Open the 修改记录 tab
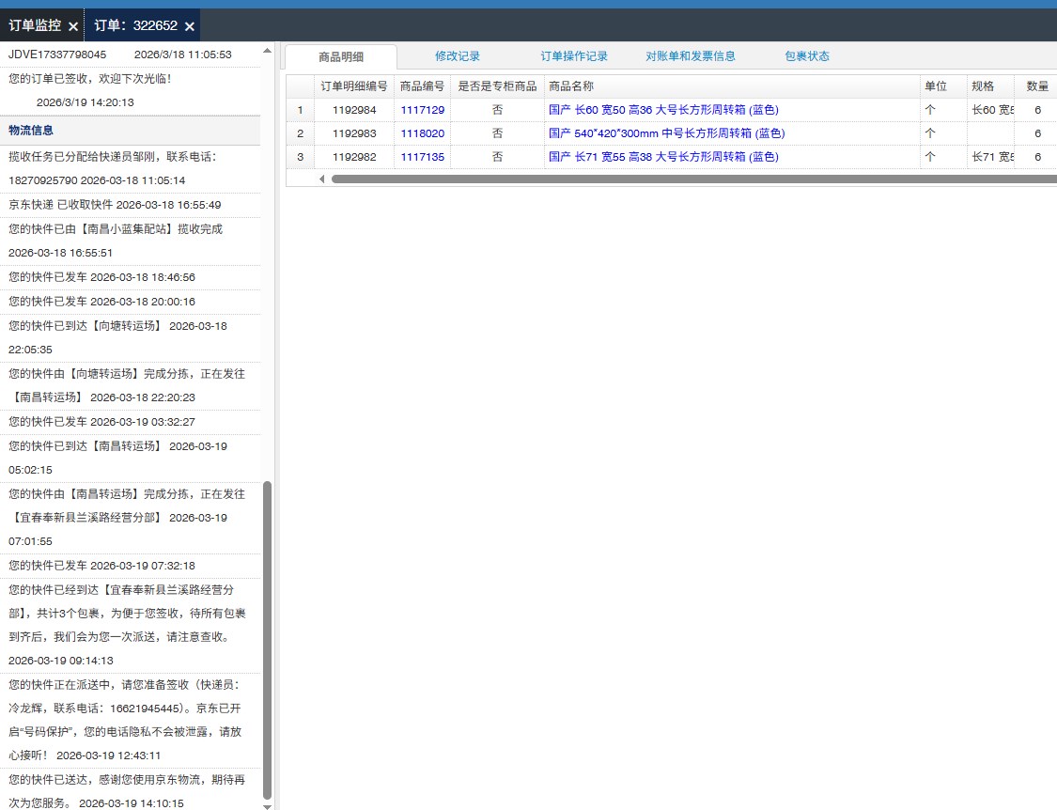1057x810 pixels. point(458,56)
